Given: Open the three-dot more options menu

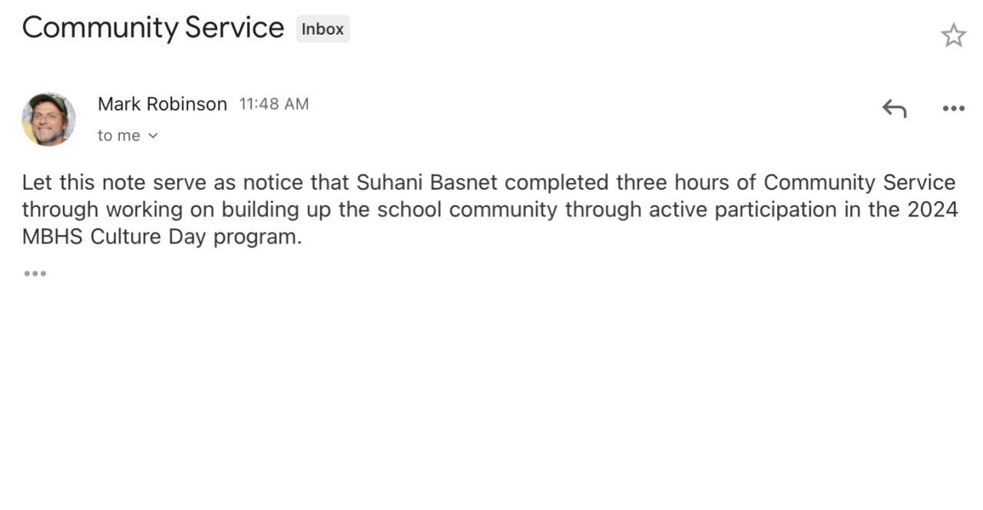Looking at the screenshot, I should (x=953, y=108).
